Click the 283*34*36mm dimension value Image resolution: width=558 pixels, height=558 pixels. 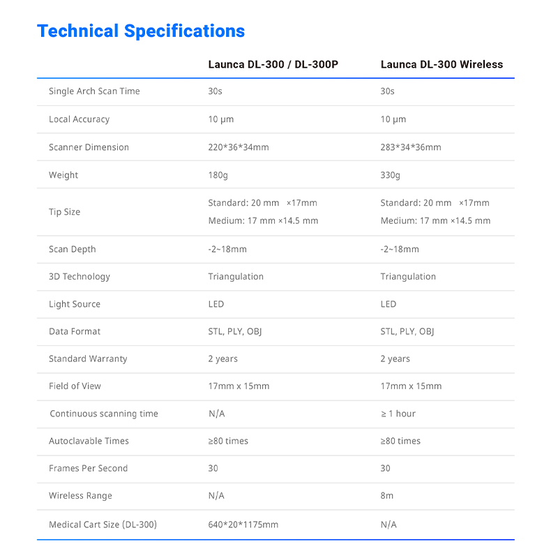[410, 147]
